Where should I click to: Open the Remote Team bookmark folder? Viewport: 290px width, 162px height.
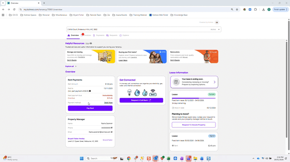[x=94, y=15]
